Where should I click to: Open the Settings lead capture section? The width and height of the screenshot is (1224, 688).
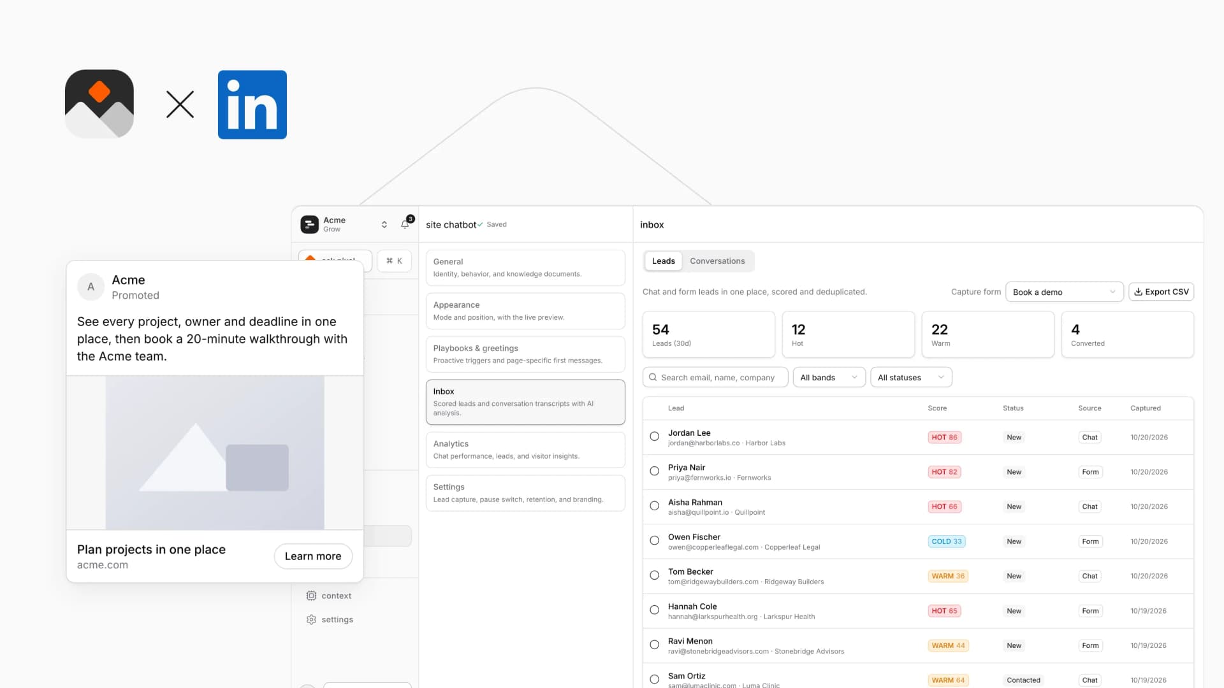click(525, 493)
